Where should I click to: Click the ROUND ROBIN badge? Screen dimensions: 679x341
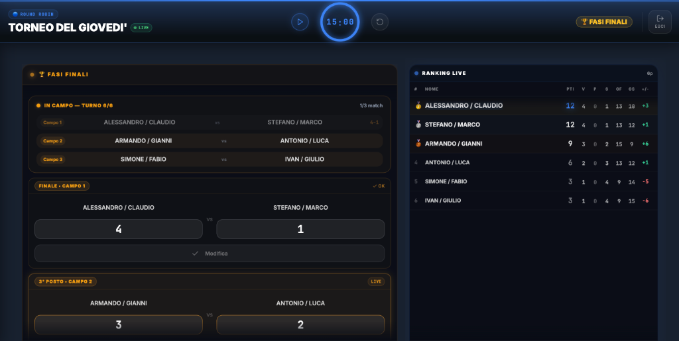coord(33,15)
